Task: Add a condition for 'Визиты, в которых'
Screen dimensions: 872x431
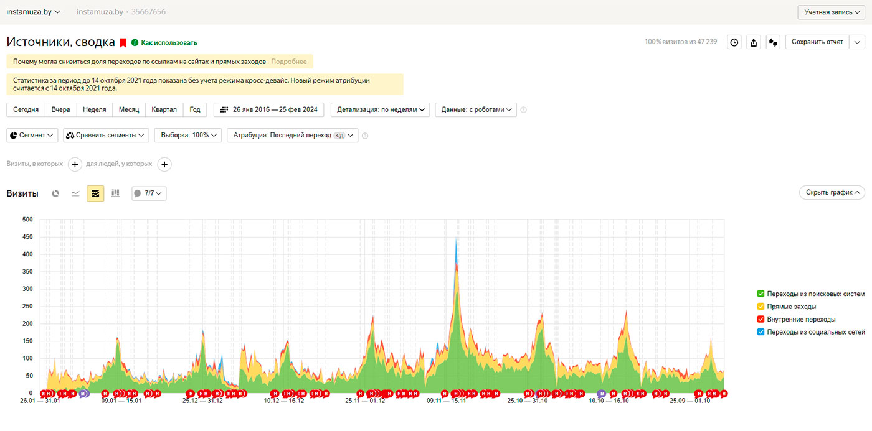Action: [x=75, y=164]
